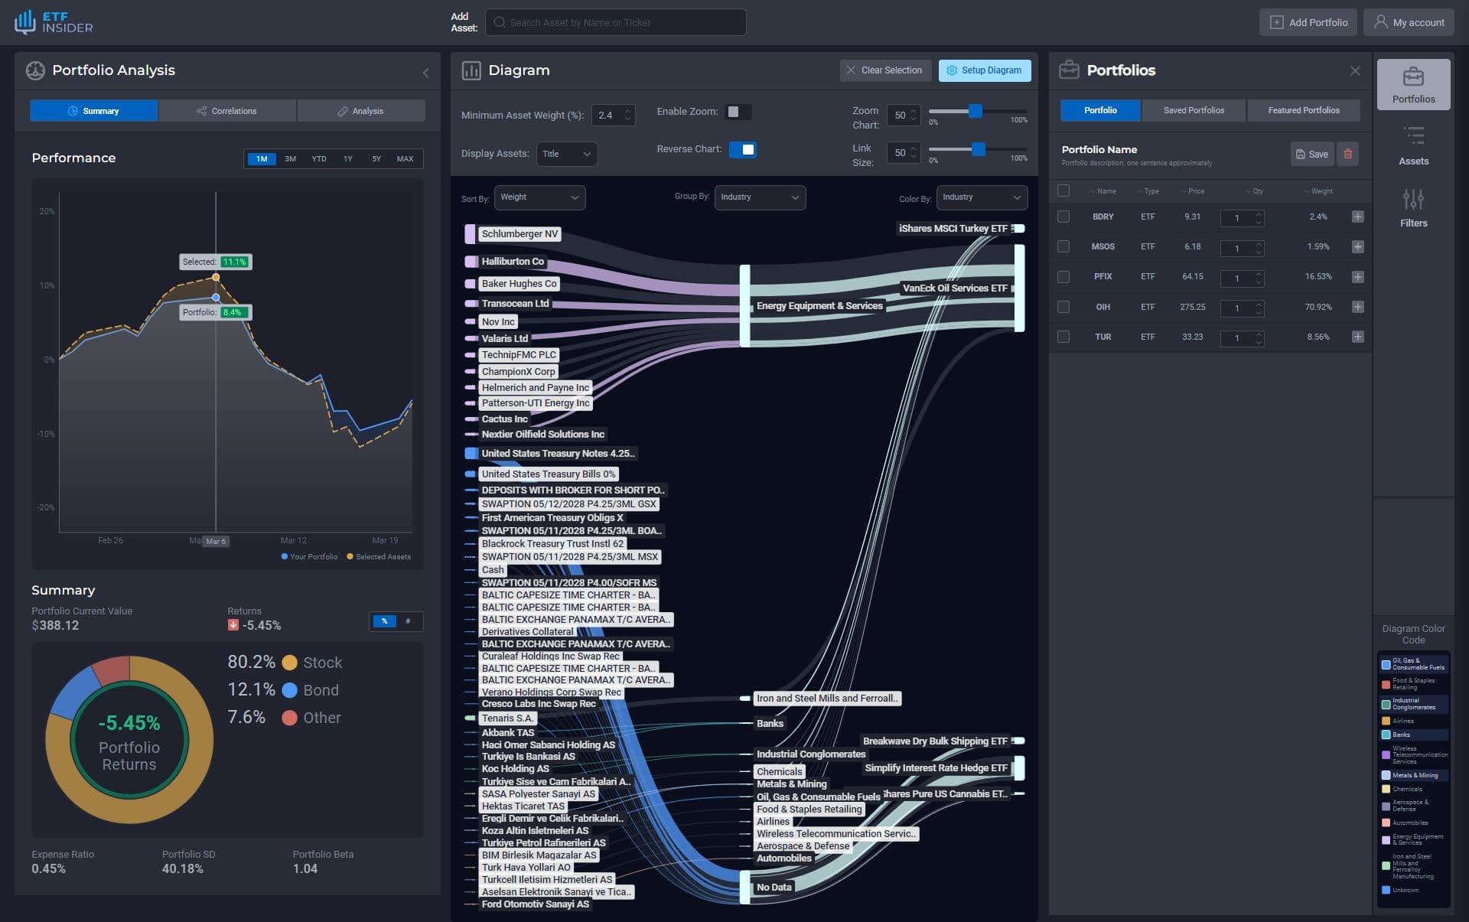Viewport: 1469px width, 922px height.
Task: Open the Portfolios sidebar icon
Action: [1413, 84]
